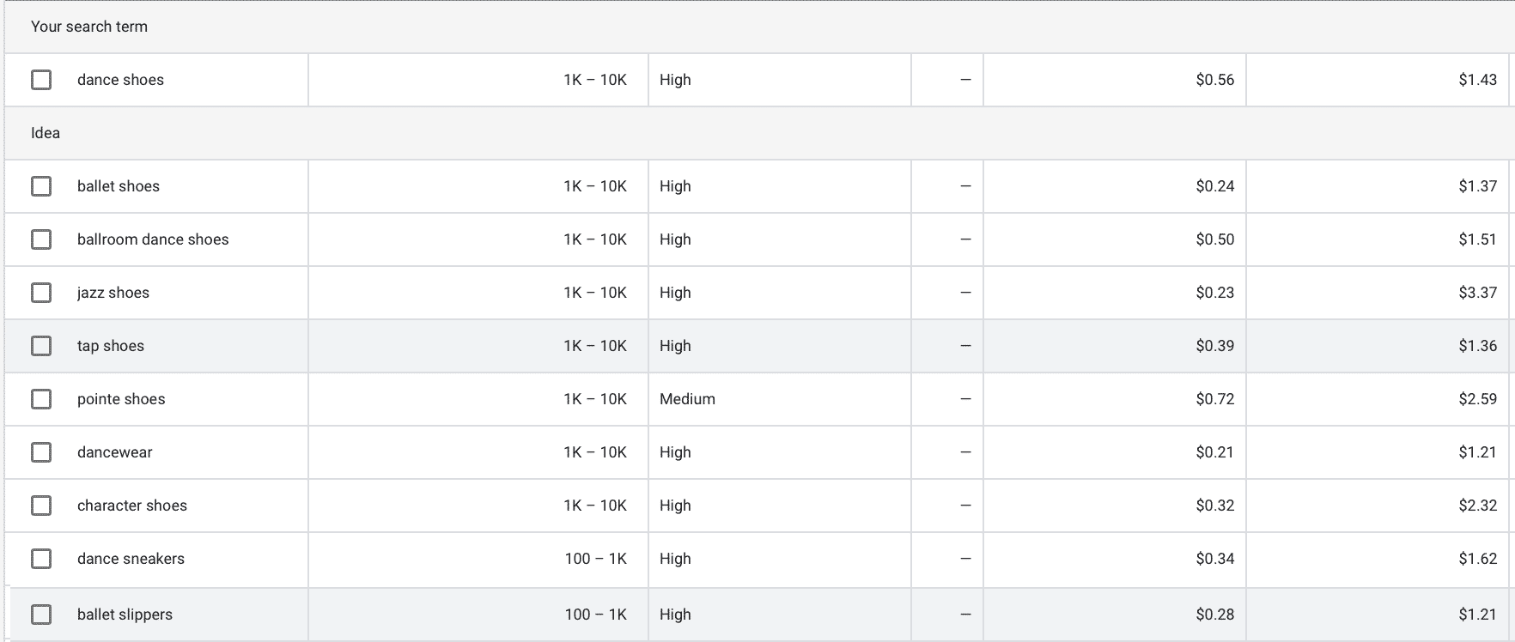Click the Your search term header

[89, 27]
